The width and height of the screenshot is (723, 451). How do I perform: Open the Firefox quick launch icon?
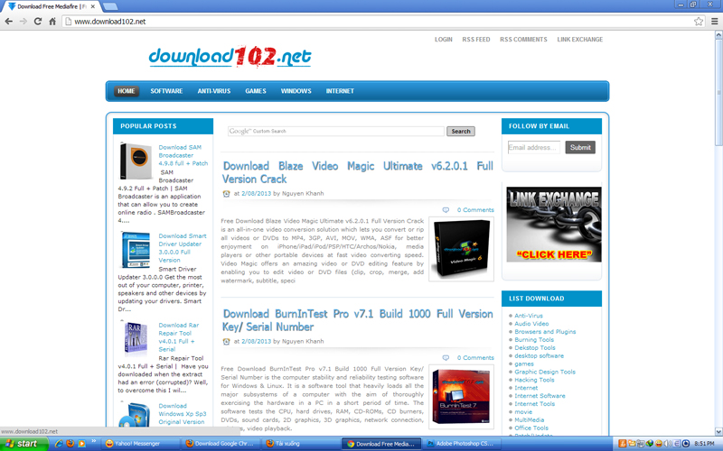point(70,444)
